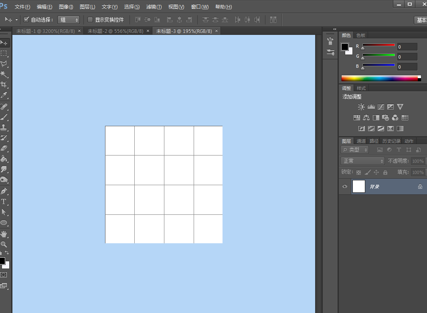Switch to 历史记录 panel tab
The height and width of the screenshot is (313, 427).
391,141
